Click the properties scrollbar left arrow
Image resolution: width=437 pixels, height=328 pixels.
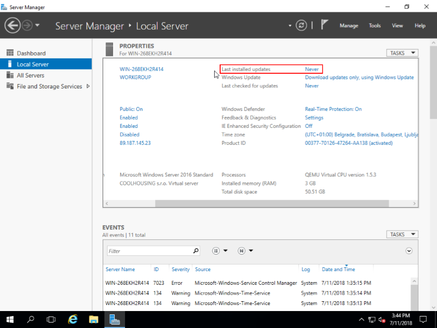(x=107, y=203)
